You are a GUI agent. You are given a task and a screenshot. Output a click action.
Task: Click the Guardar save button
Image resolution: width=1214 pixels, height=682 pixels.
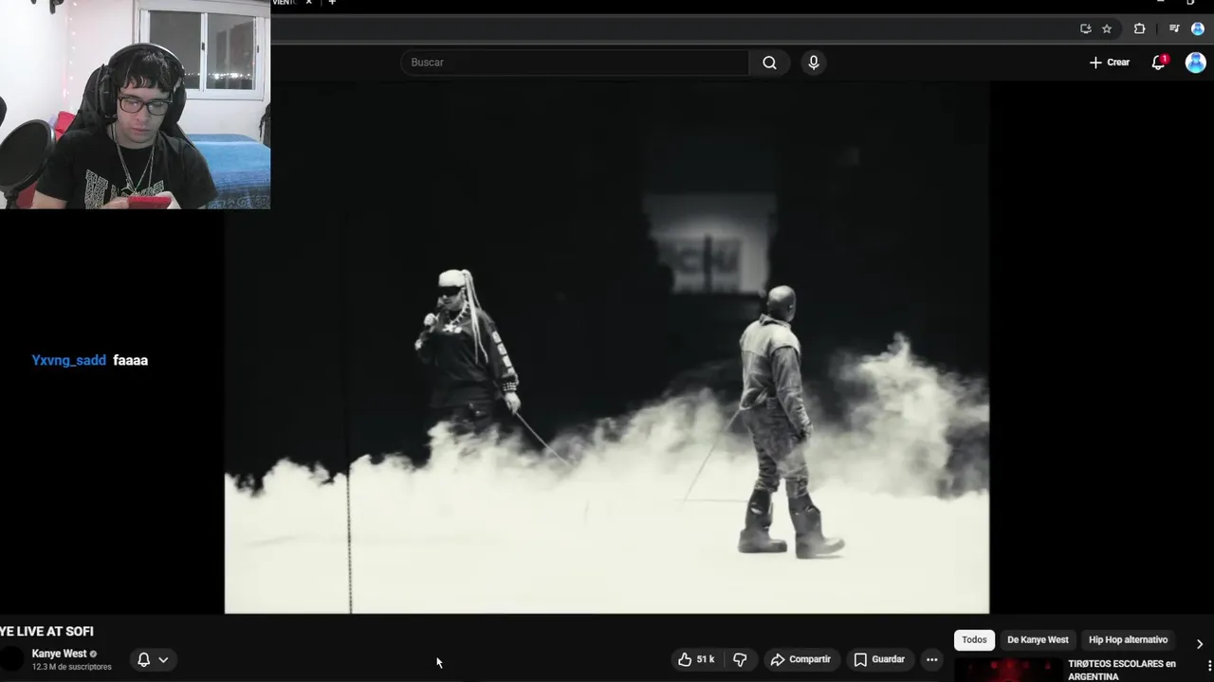pyautogui.click(x=879, y=659)
